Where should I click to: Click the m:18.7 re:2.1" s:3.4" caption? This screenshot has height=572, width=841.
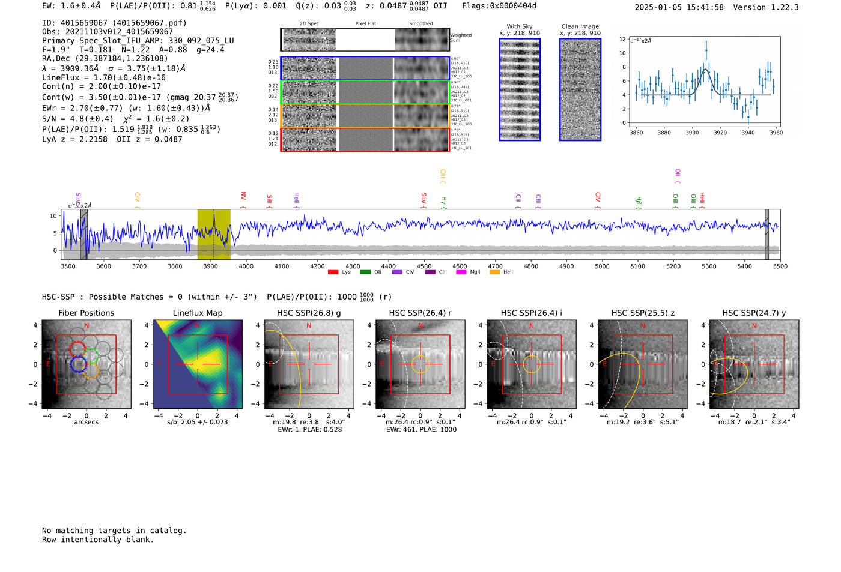click(x=754, y=422)
